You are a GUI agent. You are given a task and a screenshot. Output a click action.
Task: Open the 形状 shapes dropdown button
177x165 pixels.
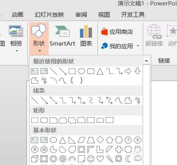(x=39, y=39)
